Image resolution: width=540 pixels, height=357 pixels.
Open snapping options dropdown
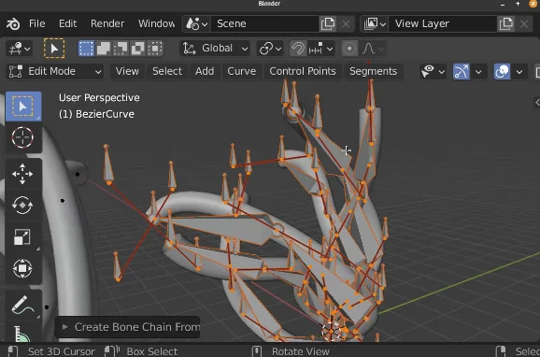(320, 49)
